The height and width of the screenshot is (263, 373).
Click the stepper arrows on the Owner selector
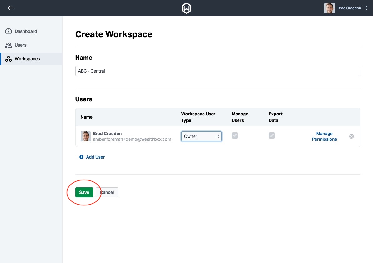pos(218,136)
